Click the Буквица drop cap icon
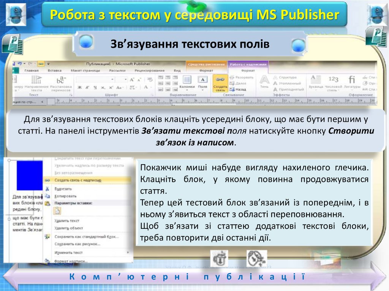The image size is (389, 291). 316,83
